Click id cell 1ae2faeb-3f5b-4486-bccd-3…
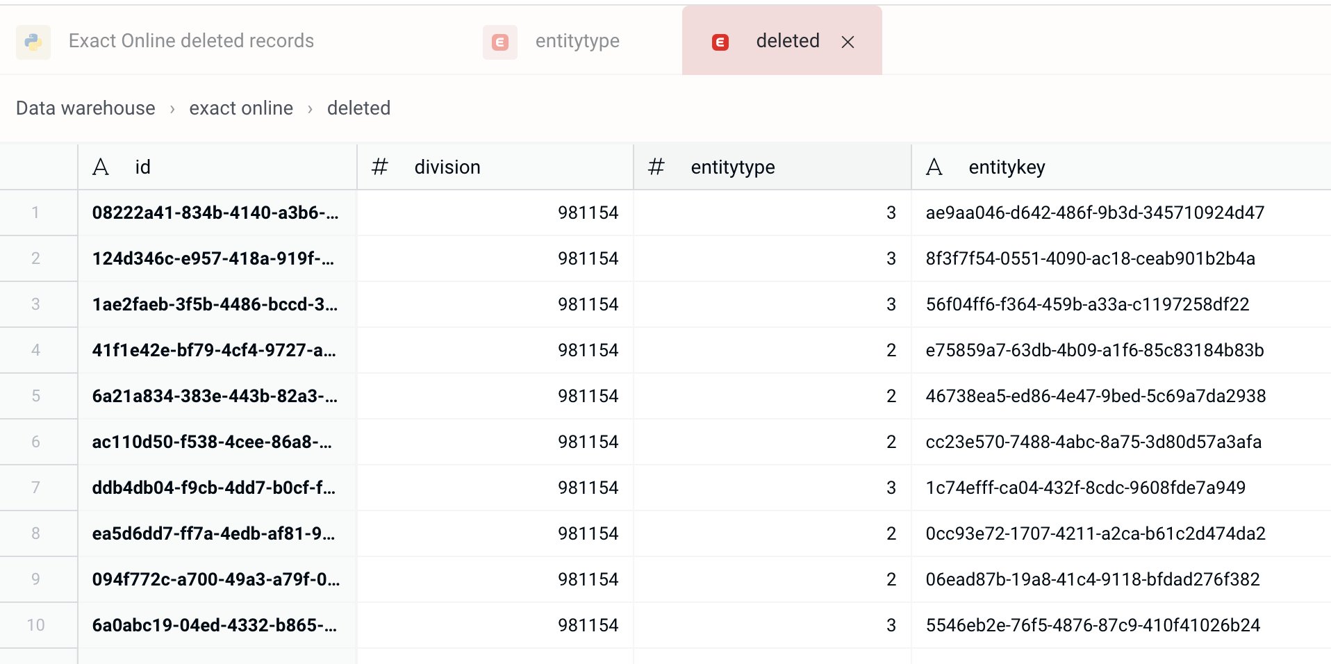This screenshot has height=664, width=1331. click(217, 304)
